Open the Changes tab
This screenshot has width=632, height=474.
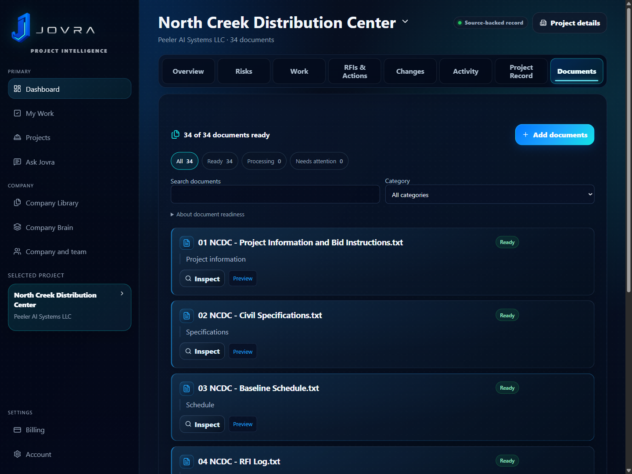tap(410, 71)
